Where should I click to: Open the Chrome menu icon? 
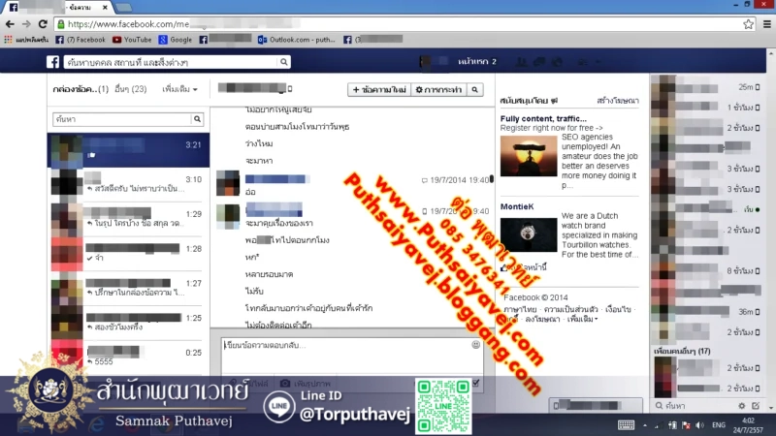764,23
